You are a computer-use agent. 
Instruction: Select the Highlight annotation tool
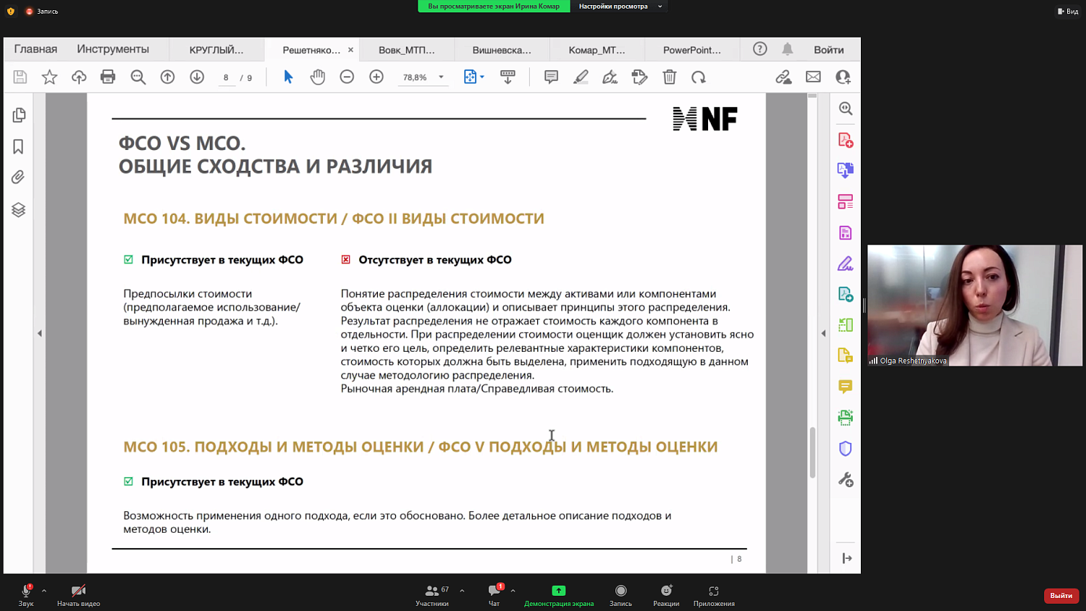(x=581, y=77)
